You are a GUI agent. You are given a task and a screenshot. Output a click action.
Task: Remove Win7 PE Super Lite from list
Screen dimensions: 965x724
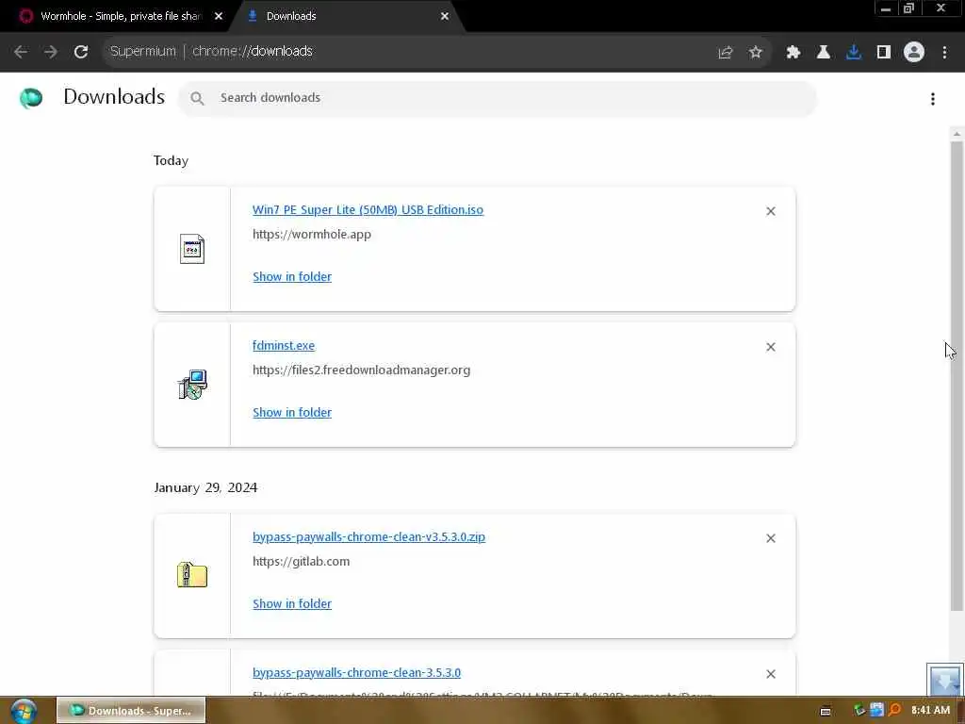(x=771, y=211)
